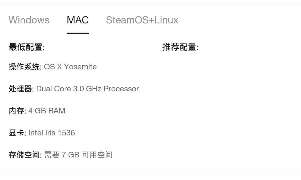Switch to the Windows tab
This screenshot has height=180, width=301.
29,20
